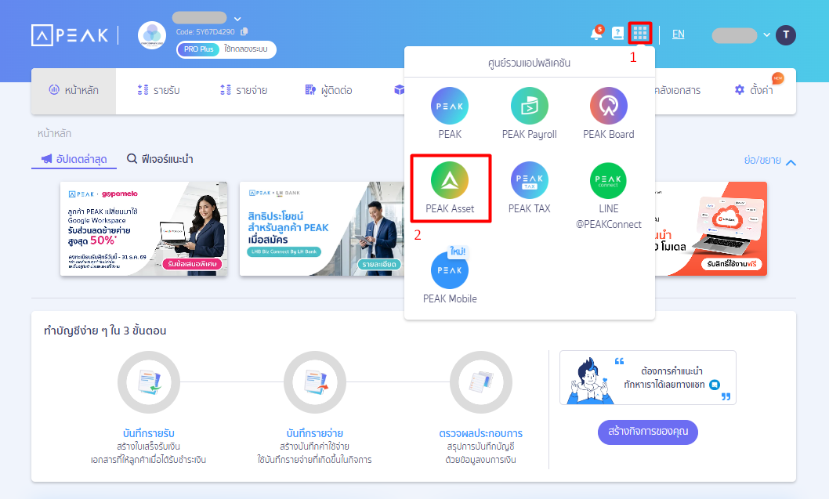Switch to the ฟีเจอร์แนะนำ tab

point(160,159)
